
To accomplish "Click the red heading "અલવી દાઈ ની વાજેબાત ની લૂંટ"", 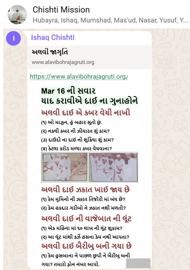I will (x=86, y=219).
